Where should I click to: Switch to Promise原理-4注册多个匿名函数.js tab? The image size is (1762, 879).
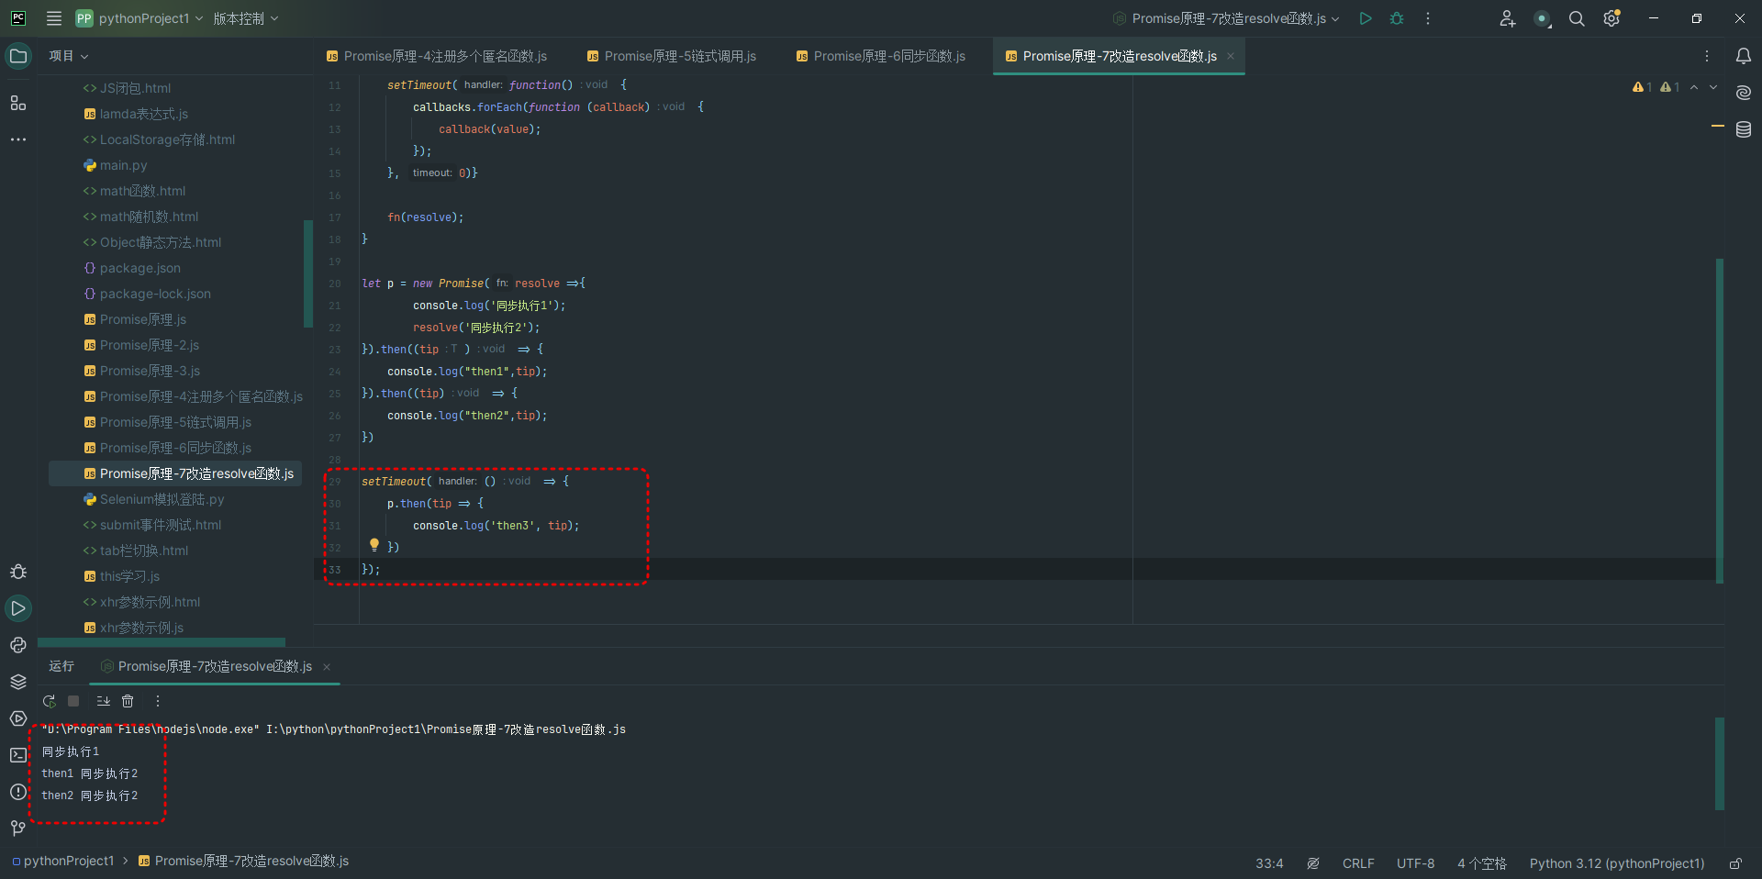[436, 56]
